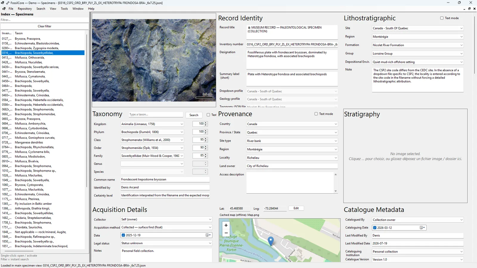Open the Acquisition method dropdown
The image size is (477, 268).
[166, 228]
